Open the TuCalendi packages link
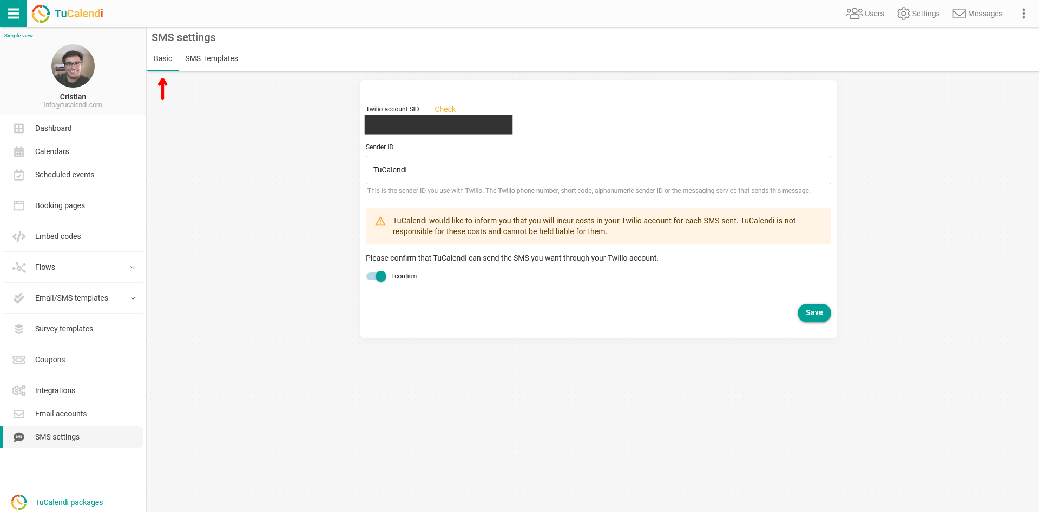 (x=69, y=502)
